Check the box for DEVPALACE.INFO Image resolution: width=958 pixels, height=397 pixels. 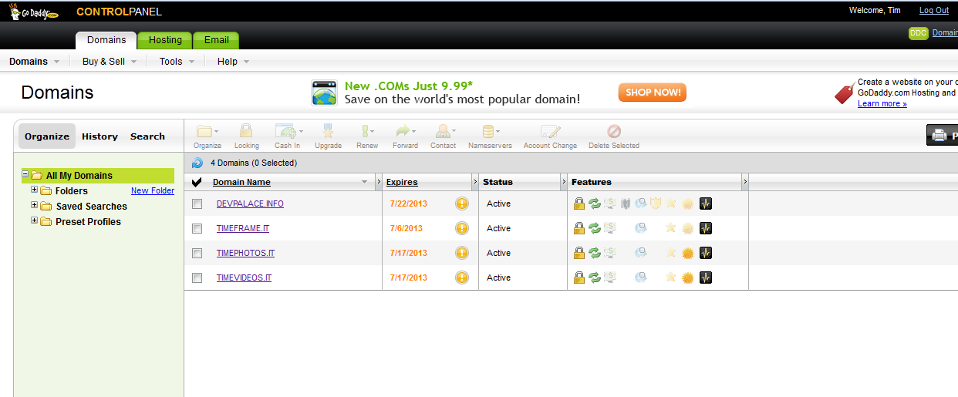(x=197, y=204)
